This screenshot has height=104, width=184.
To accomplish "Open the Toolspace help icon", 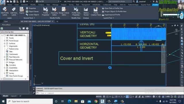I will [x=27, y=28].
